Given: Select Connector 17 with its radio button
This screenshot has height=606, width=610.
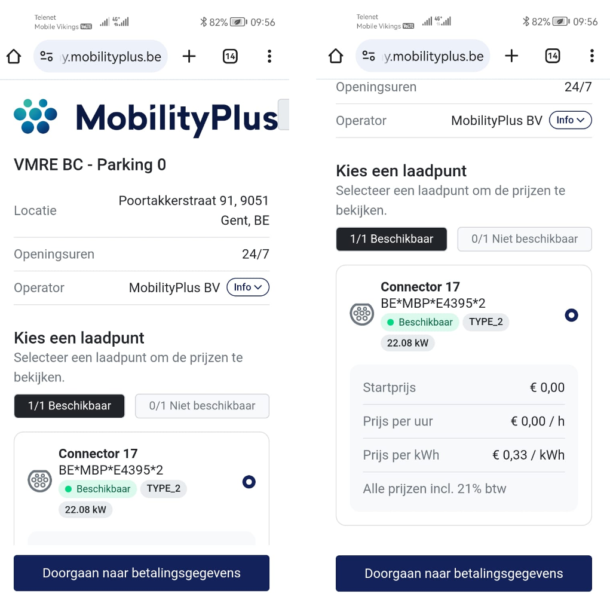Looking at the screenshot, I should click(x=249, y=482).
